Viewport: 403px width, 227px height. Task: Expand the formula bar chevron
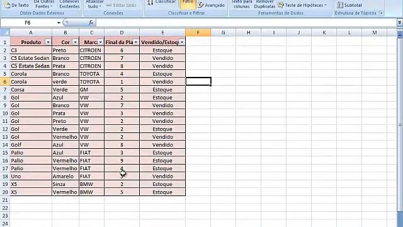tap(399, 23)
